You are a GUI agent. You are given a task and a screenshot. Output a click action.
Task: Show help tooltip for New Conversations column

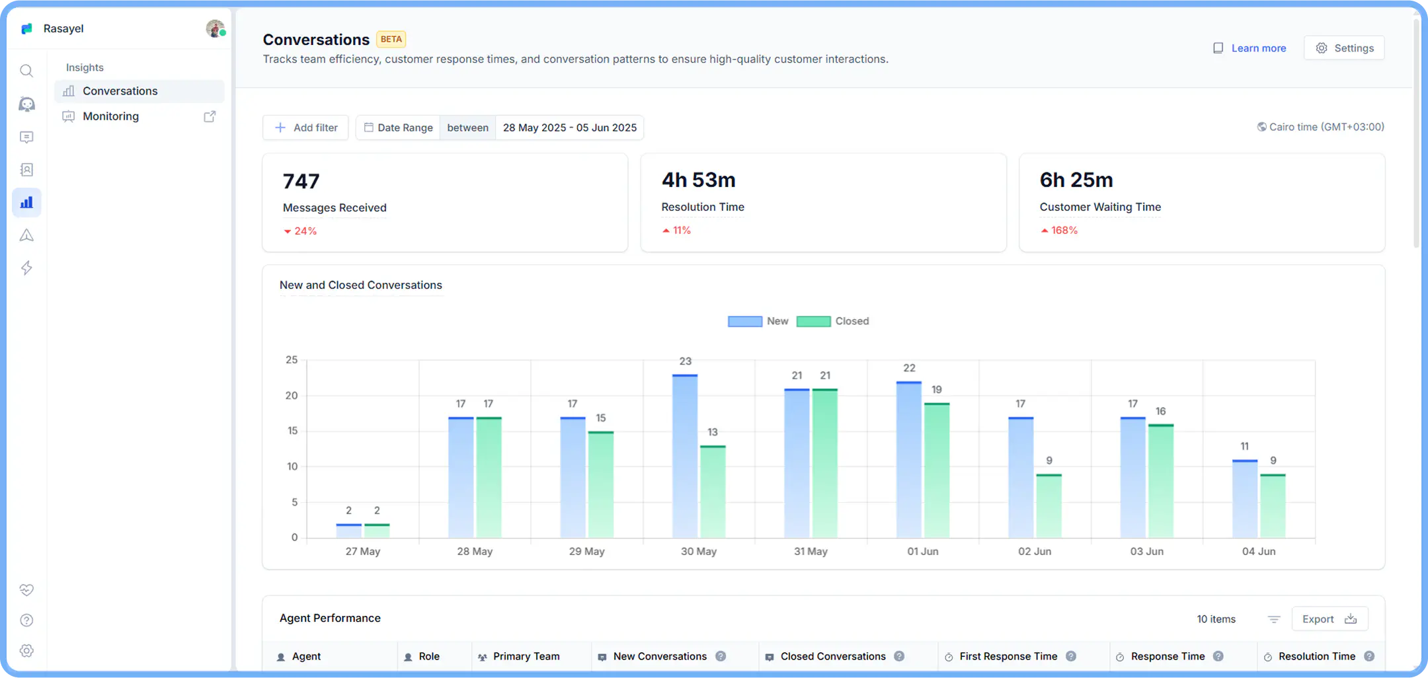721,656
